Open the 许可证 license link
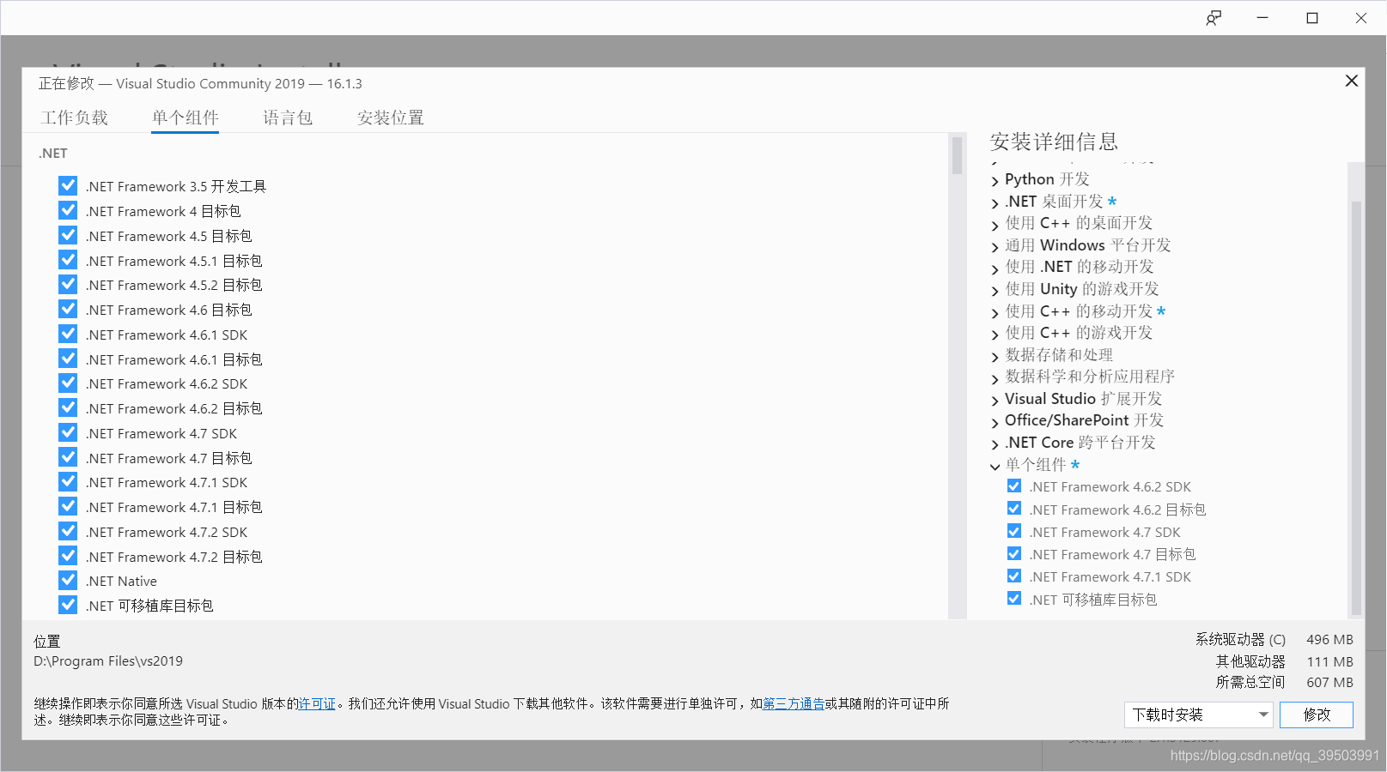 pyautogui.click(x=317, y=703)
